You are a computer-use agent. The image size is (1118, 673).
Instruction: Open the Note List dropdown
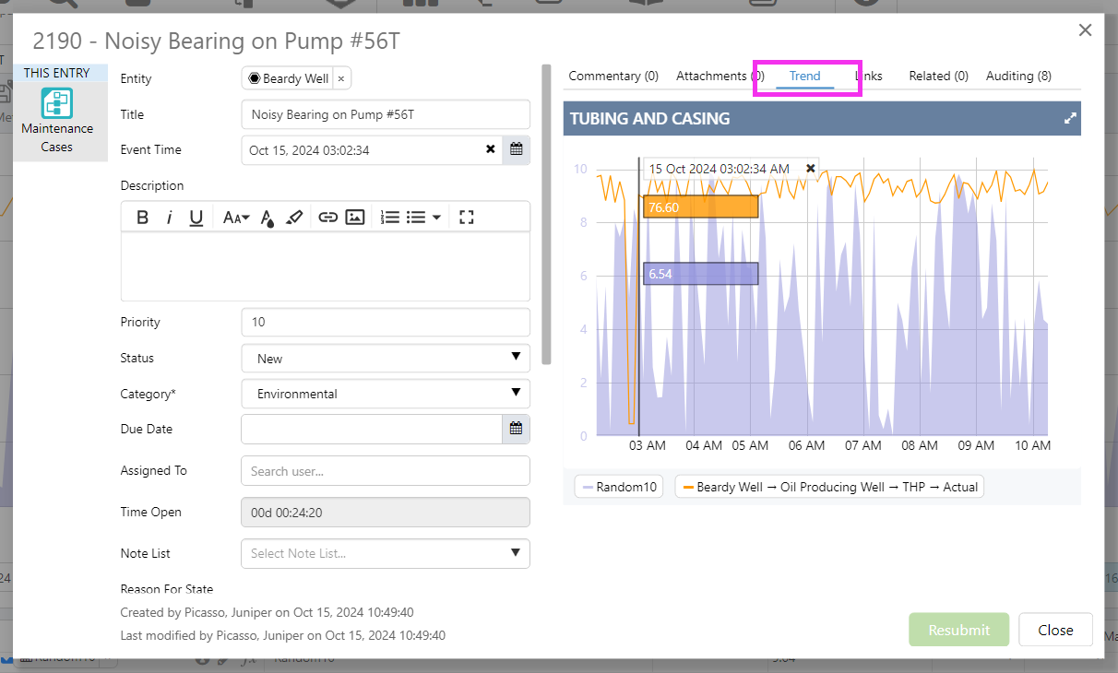click(386, 553)
